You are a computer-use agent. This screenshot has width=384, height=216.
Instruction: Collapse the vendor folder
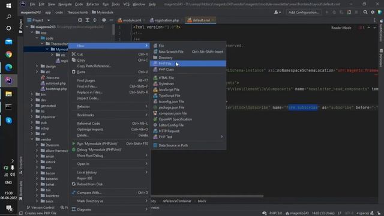pos(32,139)
